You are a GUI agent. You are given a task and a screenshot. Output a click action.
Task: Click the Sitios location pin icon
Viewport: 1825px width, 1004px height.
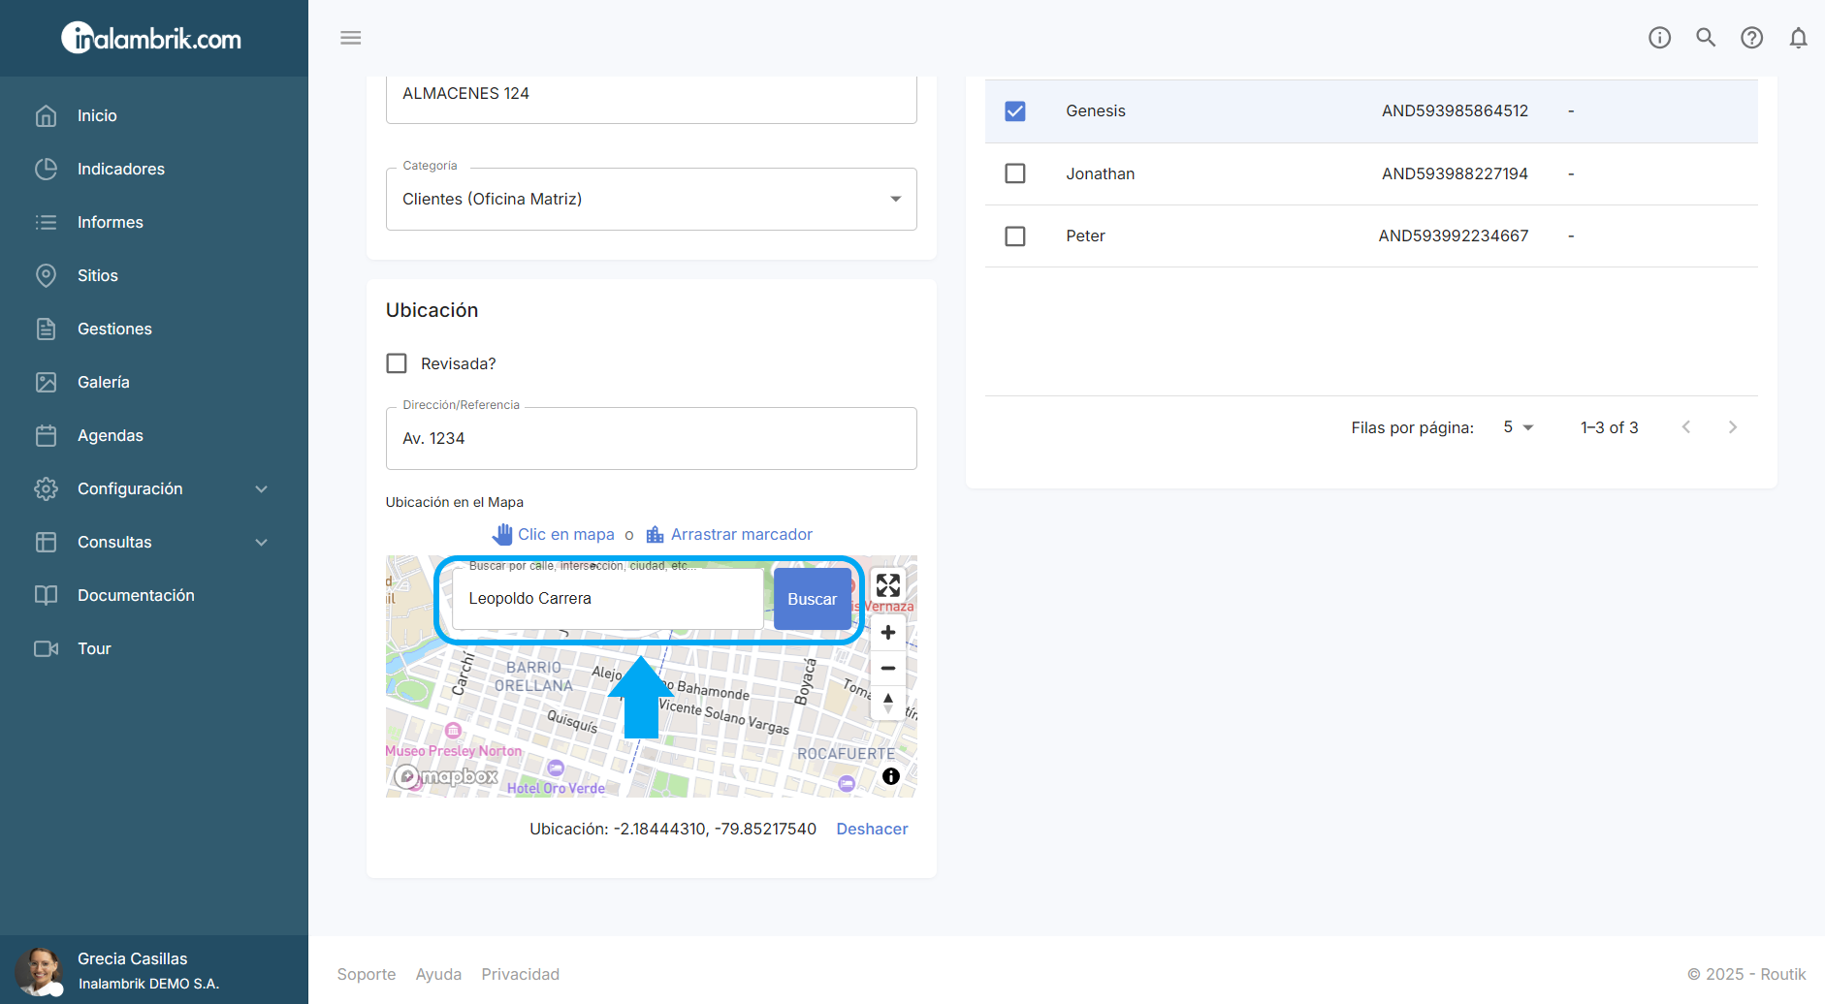(x=46, y=275)
